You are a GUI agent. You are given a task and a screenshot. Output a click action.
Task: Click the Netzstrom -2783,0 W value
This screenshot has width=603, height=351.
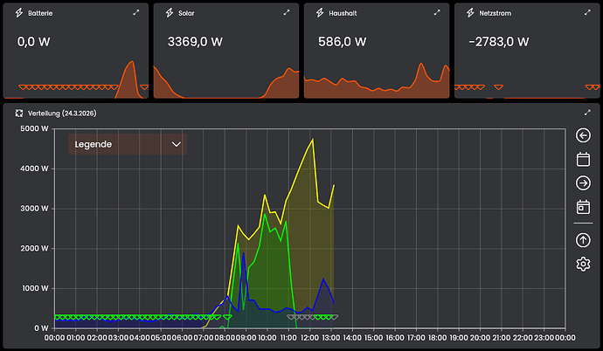498,42
